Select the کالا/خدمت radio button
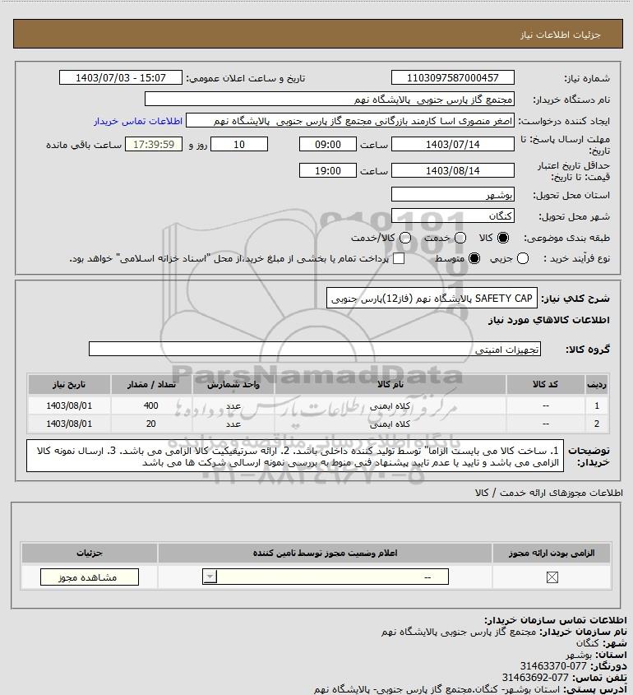 click(404, 238)
